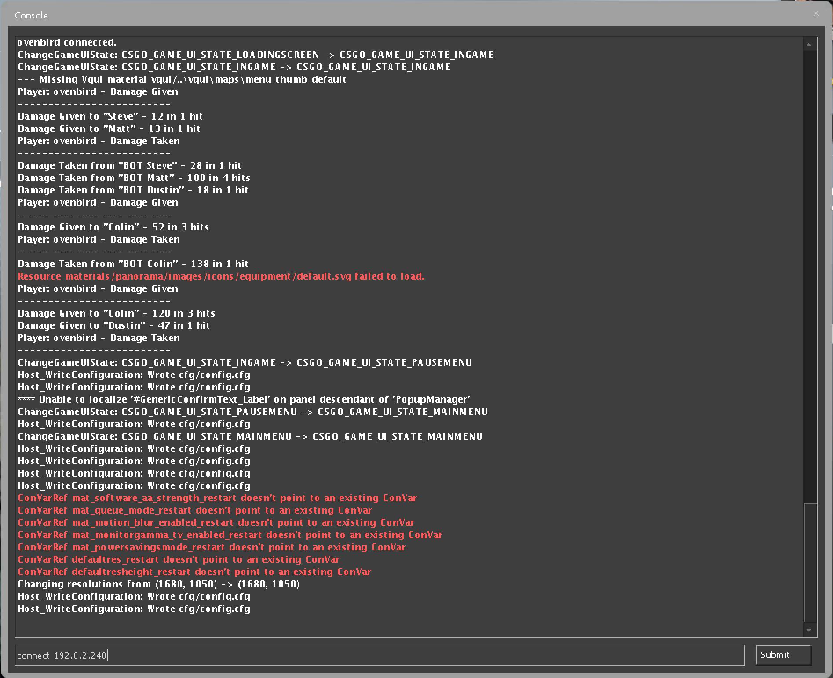Select the last Host_WriteConfiguration log entry
This screenshot has height=678, width=833.
(134, 609)
